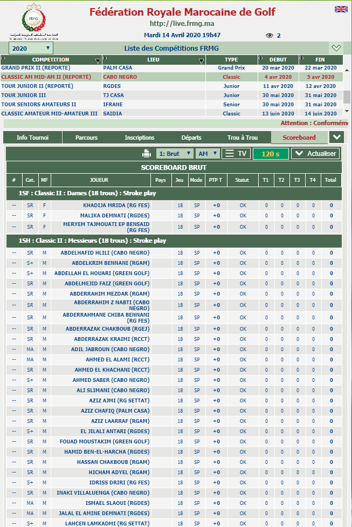The height and width of the screenshot is (527, 352).
Task: Click player AZIZ CHAFIQ (PALM CASA)
Action: pos(115,410)
